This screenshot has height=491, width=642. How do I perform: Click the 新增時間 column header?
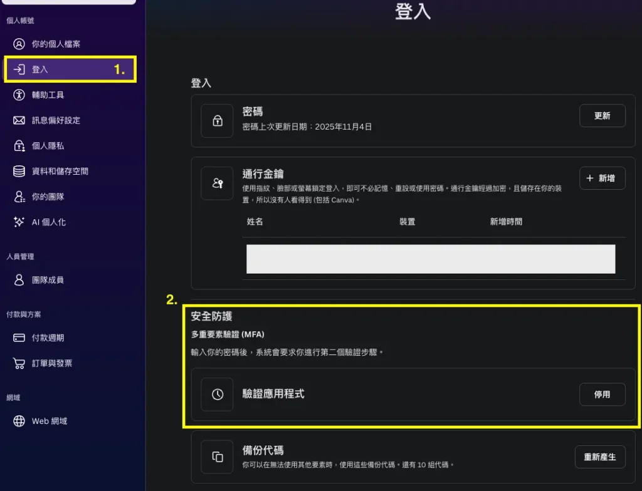coord(506,222)
